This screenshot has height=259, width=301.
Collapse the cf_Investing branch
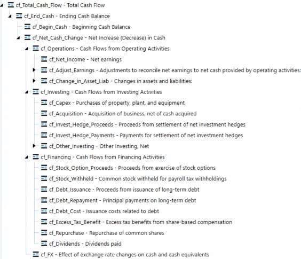[27, 92]
